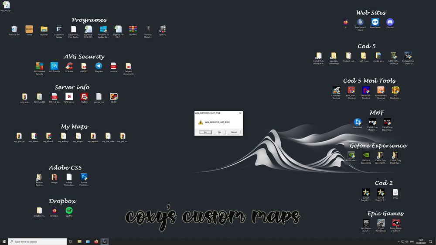The image size is (436, 245).
Task: Launch the Discord icon
Action: tap(390, 24)
